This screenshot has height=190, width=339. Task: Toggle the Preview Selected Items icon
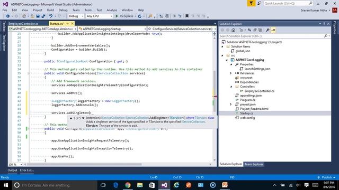tap(273, 30)
